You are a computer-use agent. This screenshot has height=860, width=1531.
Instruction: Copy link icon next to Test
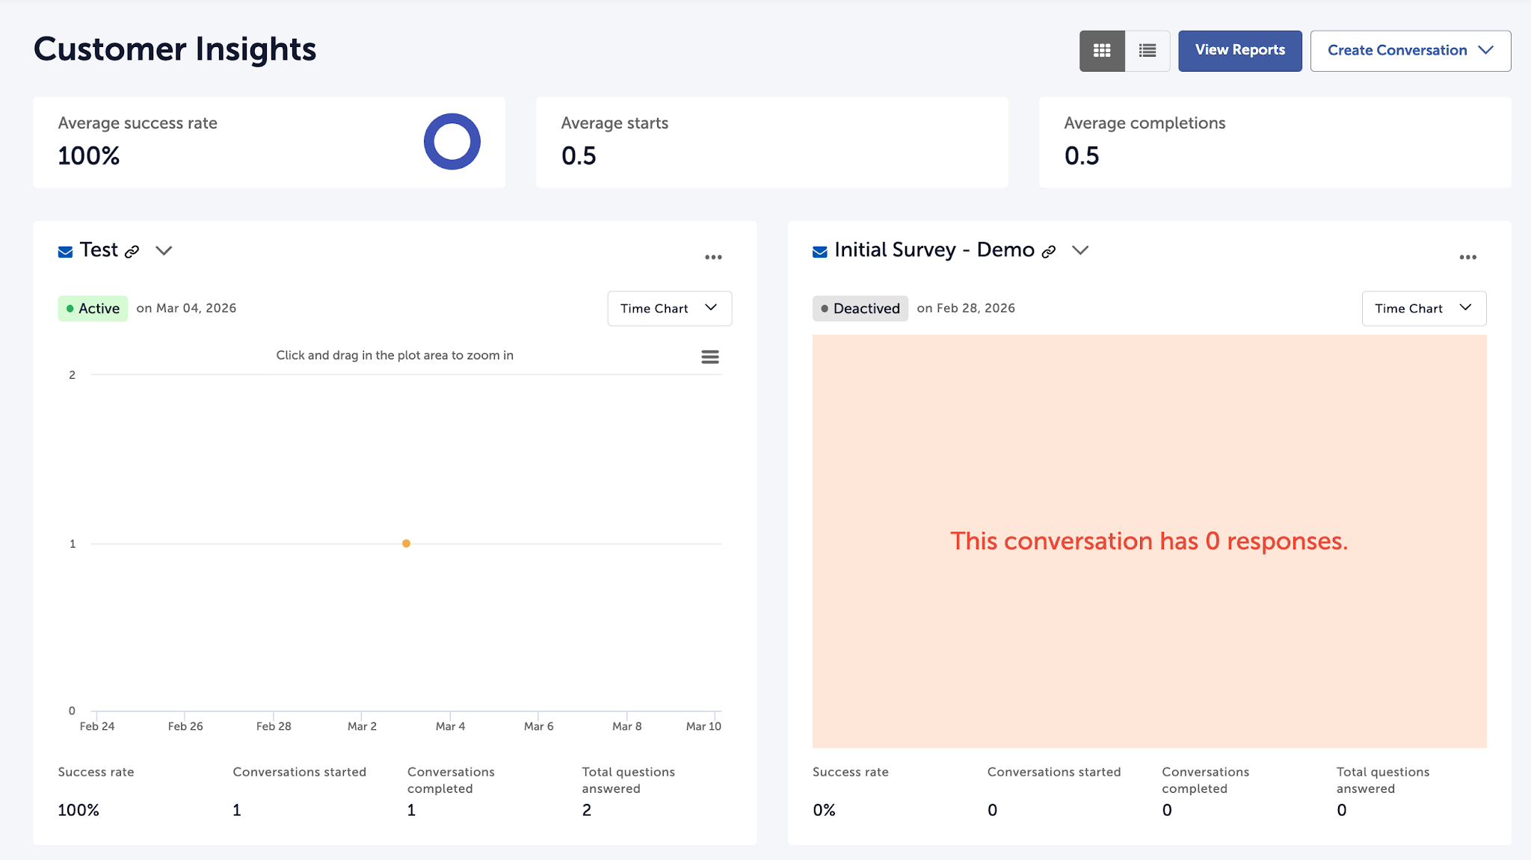(132, 252)
